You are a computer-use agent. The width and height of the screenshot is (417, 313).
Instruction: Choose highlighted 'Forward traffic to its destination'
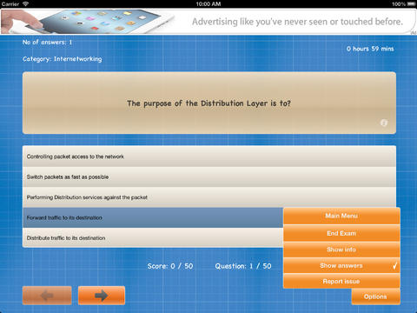coord(153,217)
